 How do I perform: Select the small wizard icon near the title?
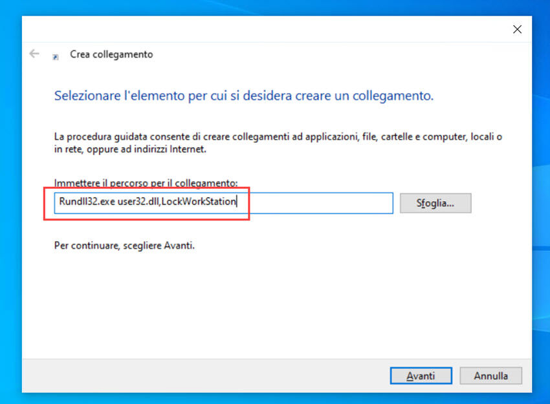[x=55, y=55]
